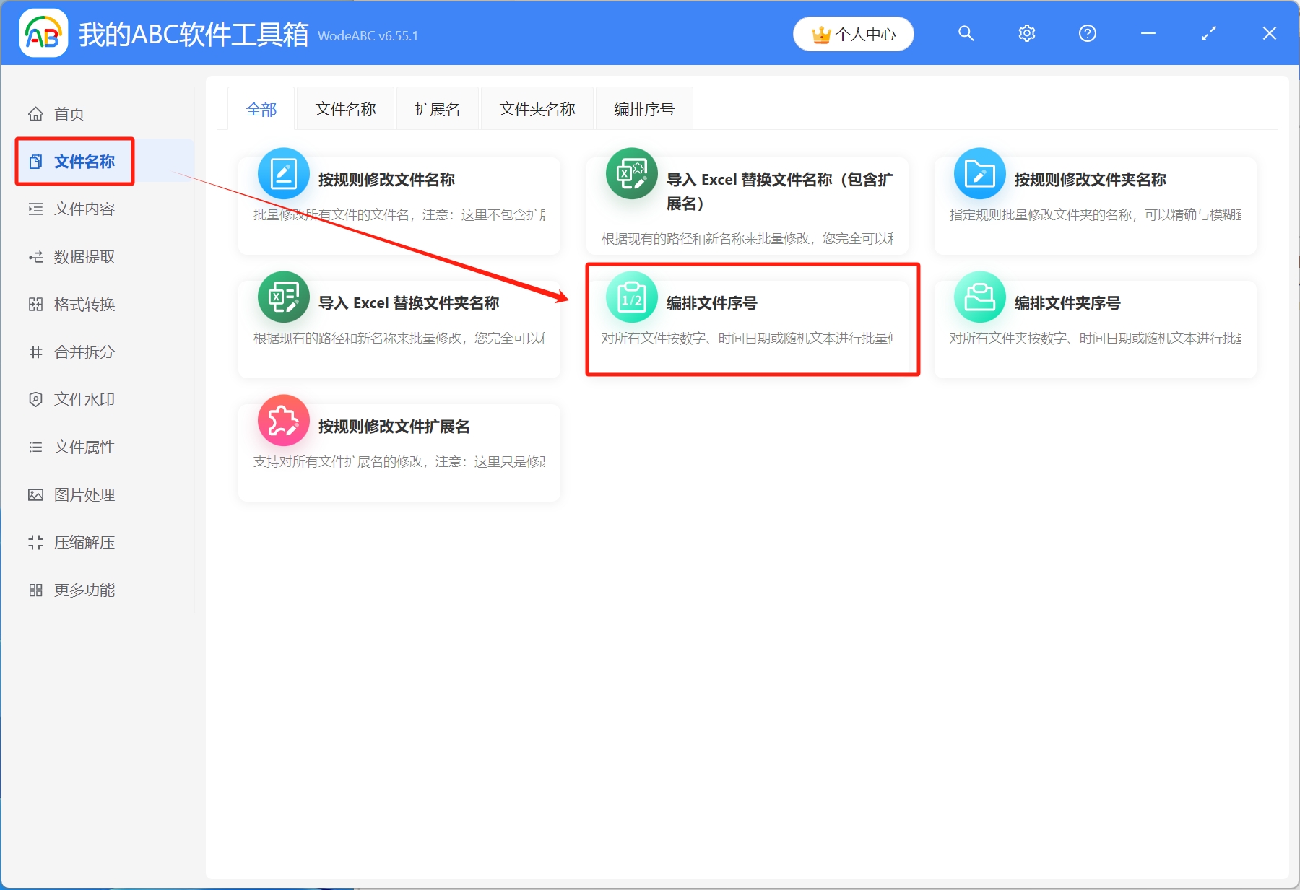Click the 文件属性 sidebar icon
The width and height of the screenshot is (1300, 890).
pos(36,447)
